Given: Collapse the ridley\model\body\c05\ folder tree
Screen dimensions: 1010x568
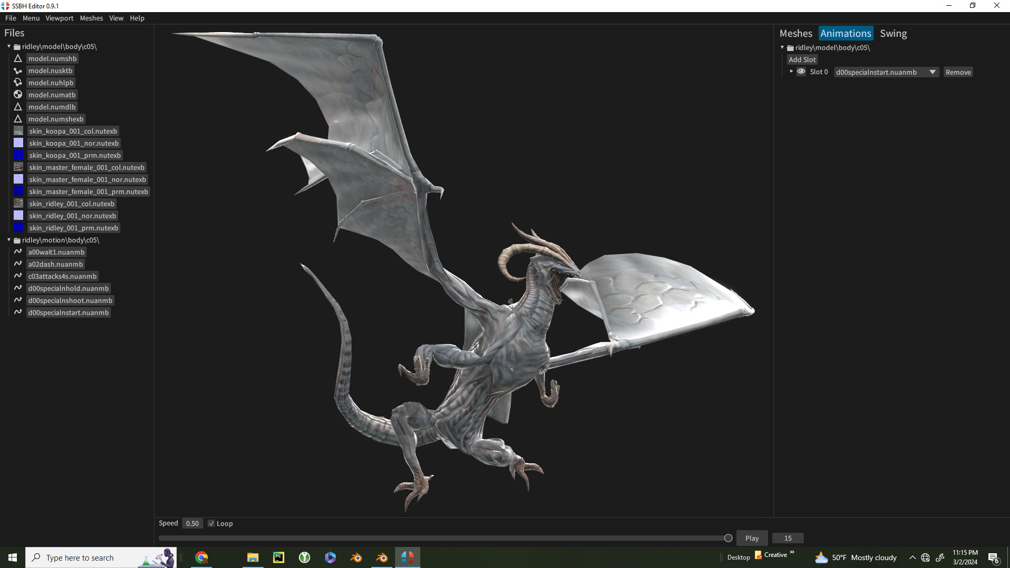Looking at the screenshot, I should pos(8,46).
